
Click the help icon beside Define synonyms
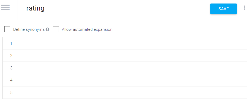coord(47,29)
